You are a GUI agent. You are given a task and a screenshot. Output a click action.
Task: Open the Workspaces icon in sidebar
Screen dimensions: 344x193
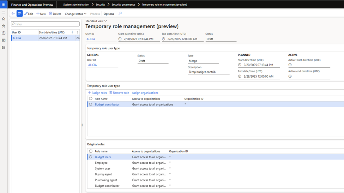tap(4, 40)
